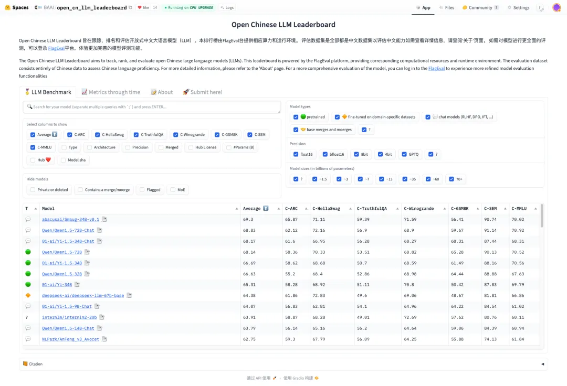Open details document icon for Qwen1.5-14B-Chat
Screen dimensions: 567x386
click(99, 328)
